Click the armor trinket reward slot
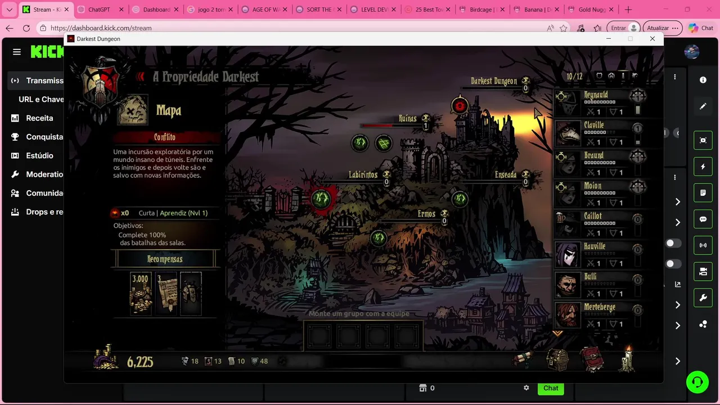Image resolution: width=720 pixels, height=405 pixels. click(x=191, y=292)
